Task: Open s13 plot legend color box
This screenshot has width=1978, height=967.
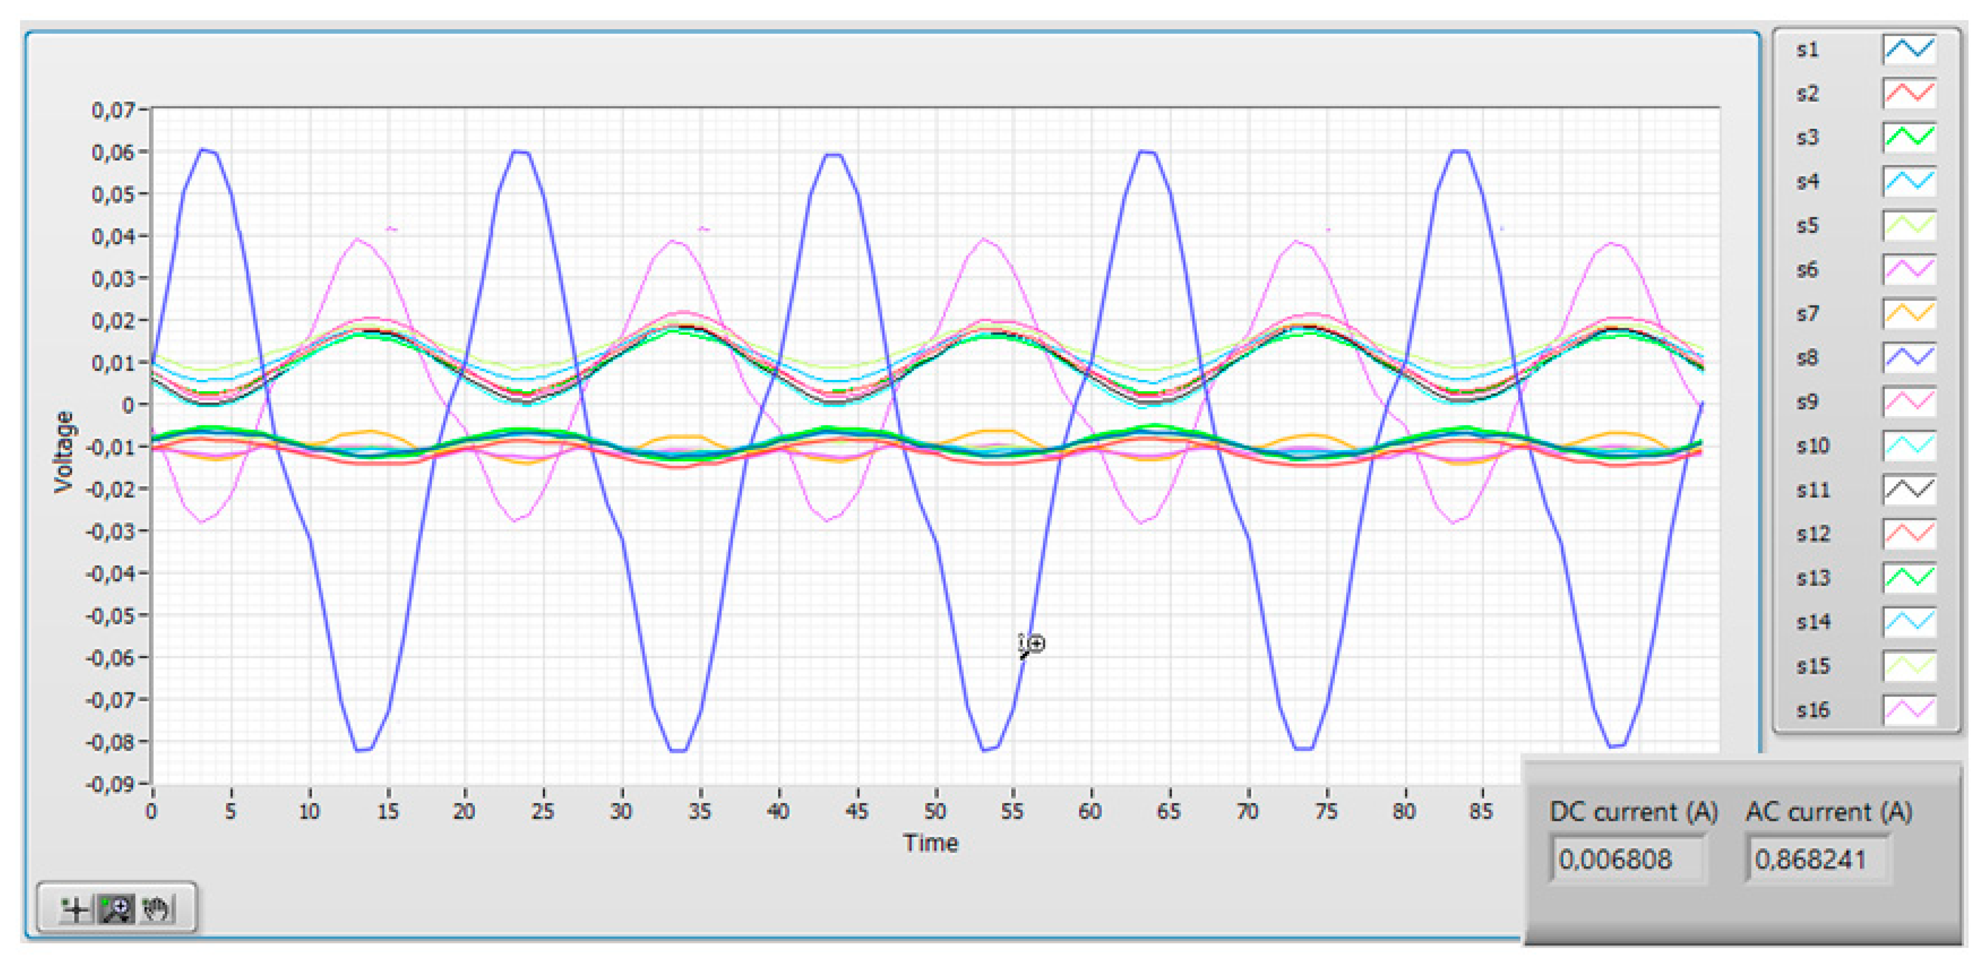Action: (x=1909, y=579)
